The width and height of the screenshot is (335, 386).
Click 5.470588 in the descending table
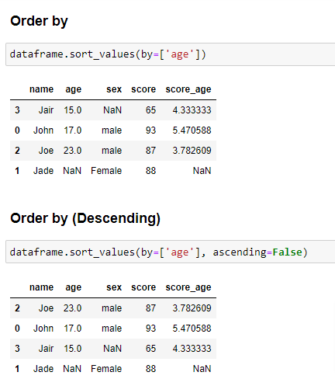[x=192, y=329]
